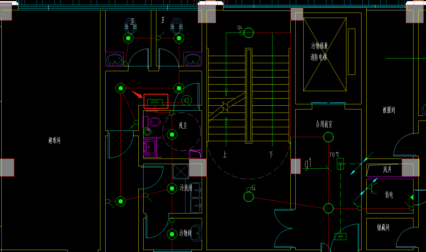Click the upper SL label near the stairs
Image resolution: width=426 pixels, height=252 pixels.
pyautogui.click(x=240, y=27)
